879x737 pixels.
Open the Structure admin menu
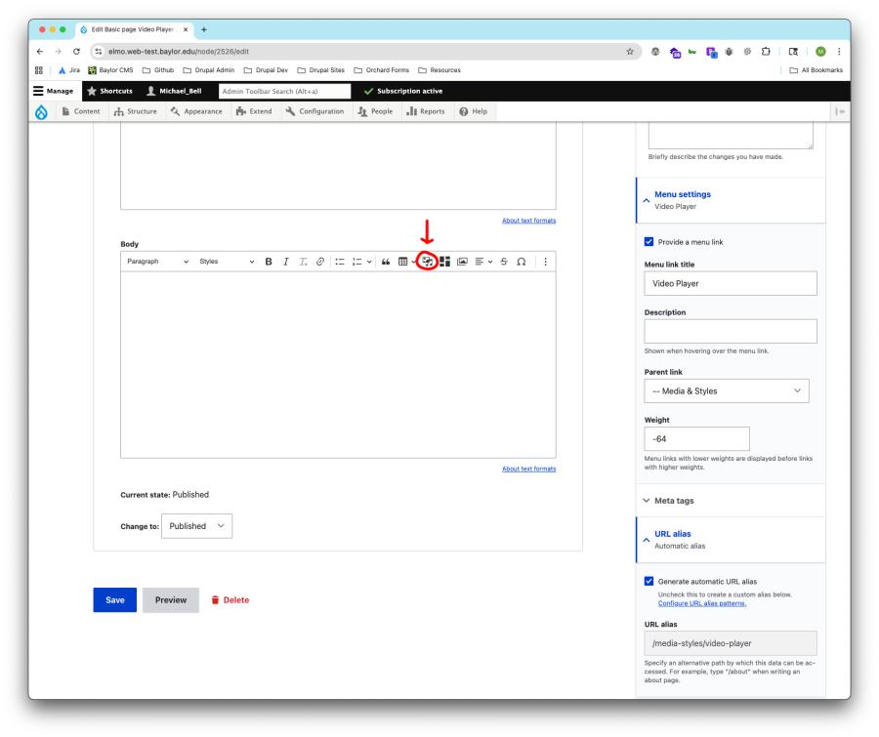[136, 111]
